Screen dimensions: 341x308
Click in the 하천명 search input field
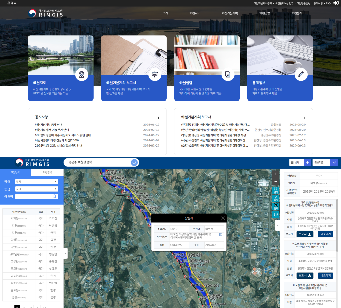34,197
